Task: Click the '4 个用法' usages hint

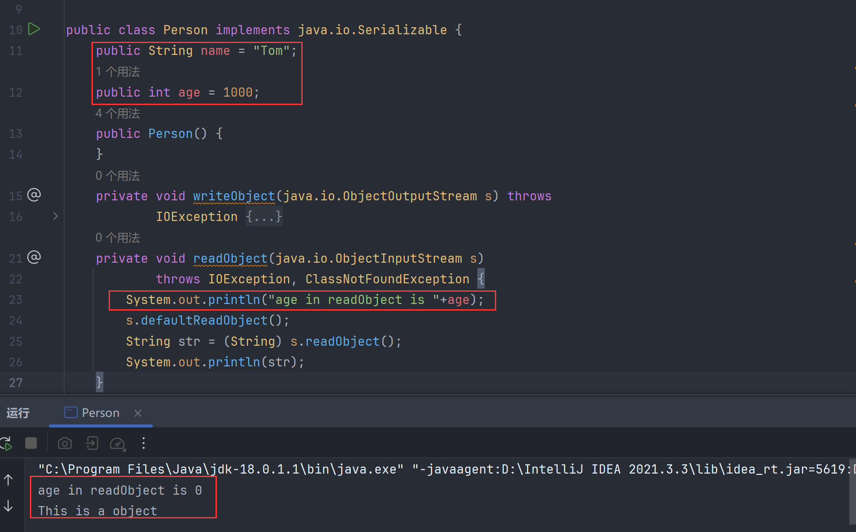Action: point(118,113)
